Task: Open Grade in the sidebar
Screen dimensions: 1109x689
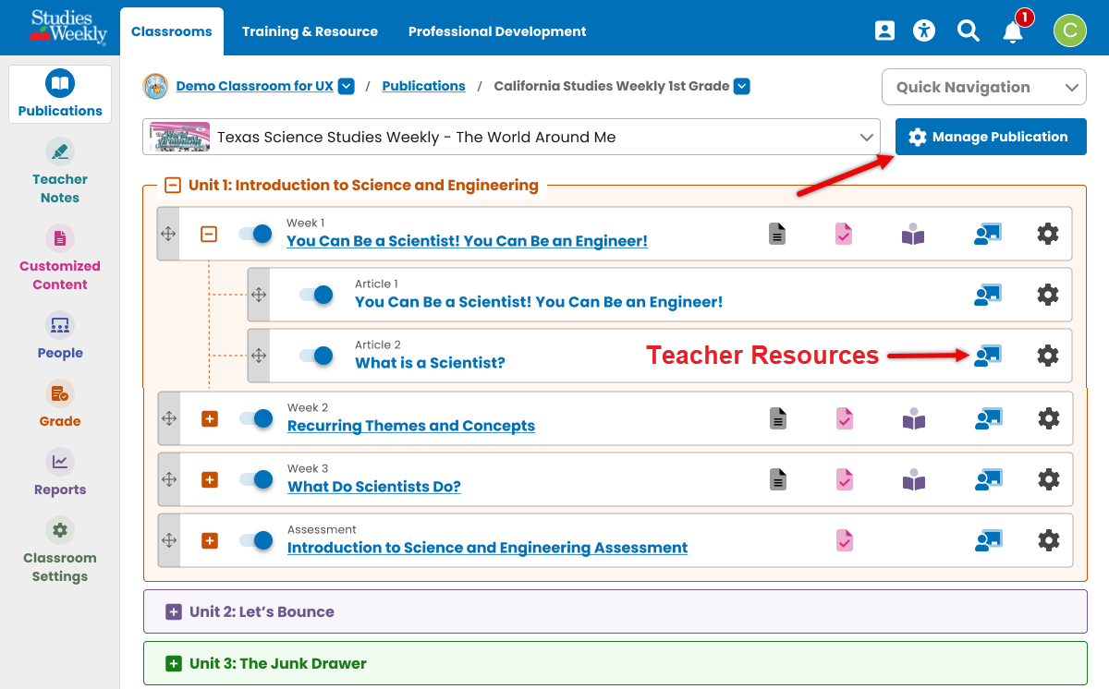Action: pyautogui.click(x=60, y=405)
